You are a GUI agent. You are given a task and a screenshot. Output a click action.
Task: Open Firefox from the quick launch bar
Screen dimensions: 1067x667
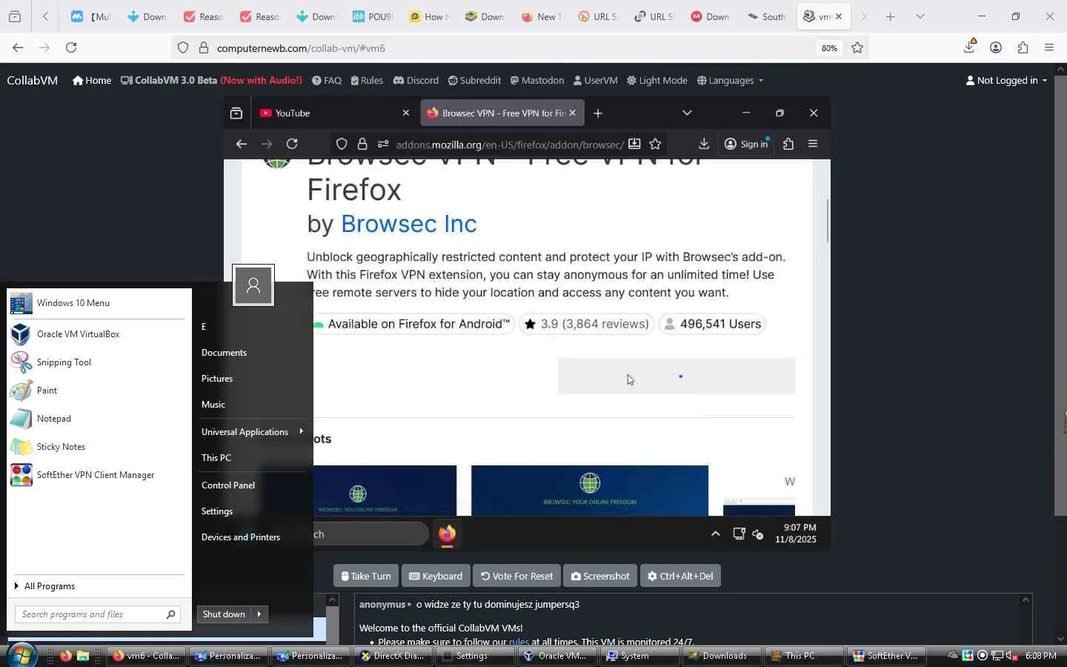tap(66, 656)
